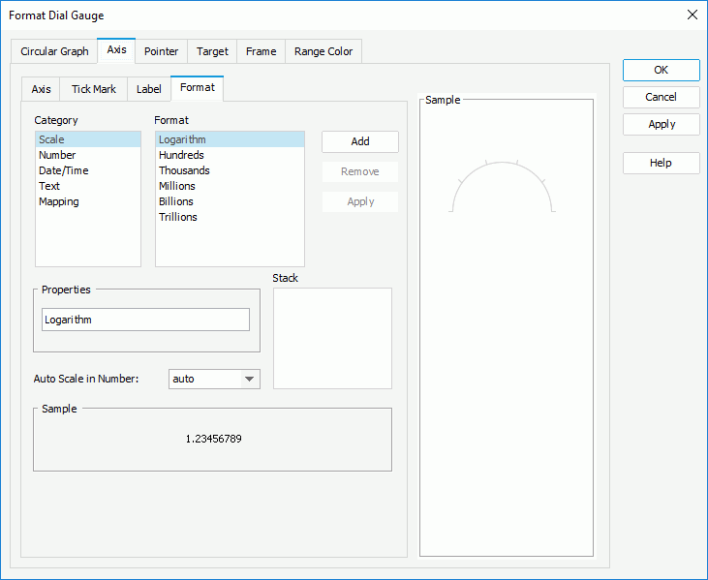Viewport: 708px width, 580px height.
Task: Close the Format Dial Gauge dialog
Action: tap(692, 15)
